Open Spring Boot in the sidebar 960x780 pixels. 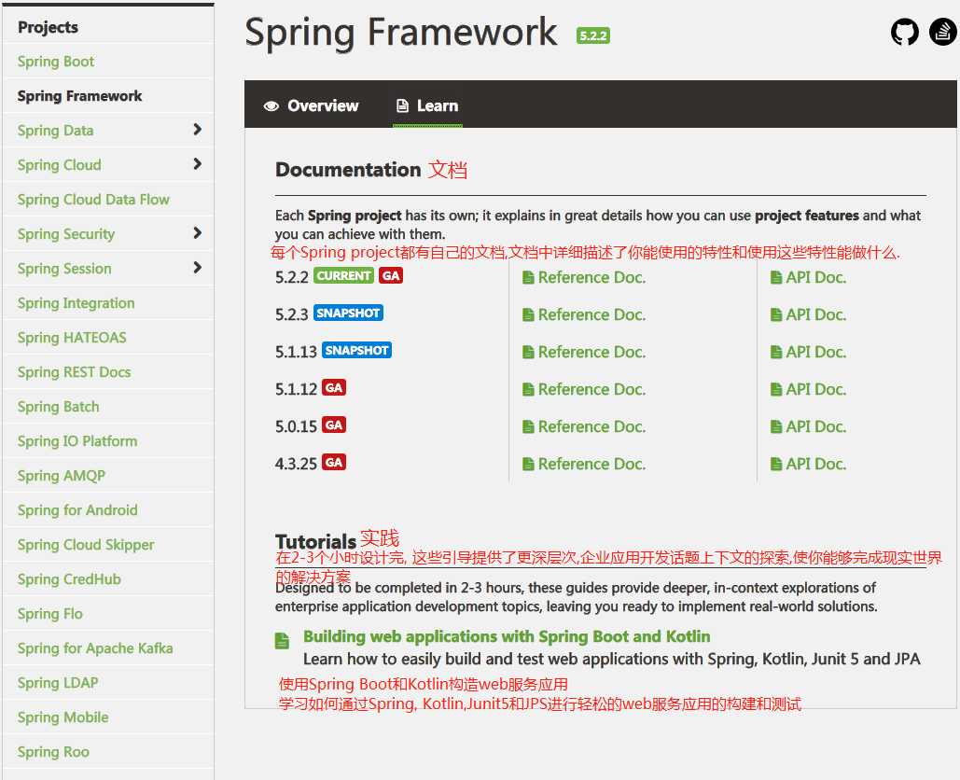pos(56,62)
